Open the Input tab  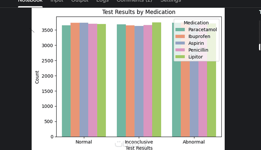tap(57, 1)
